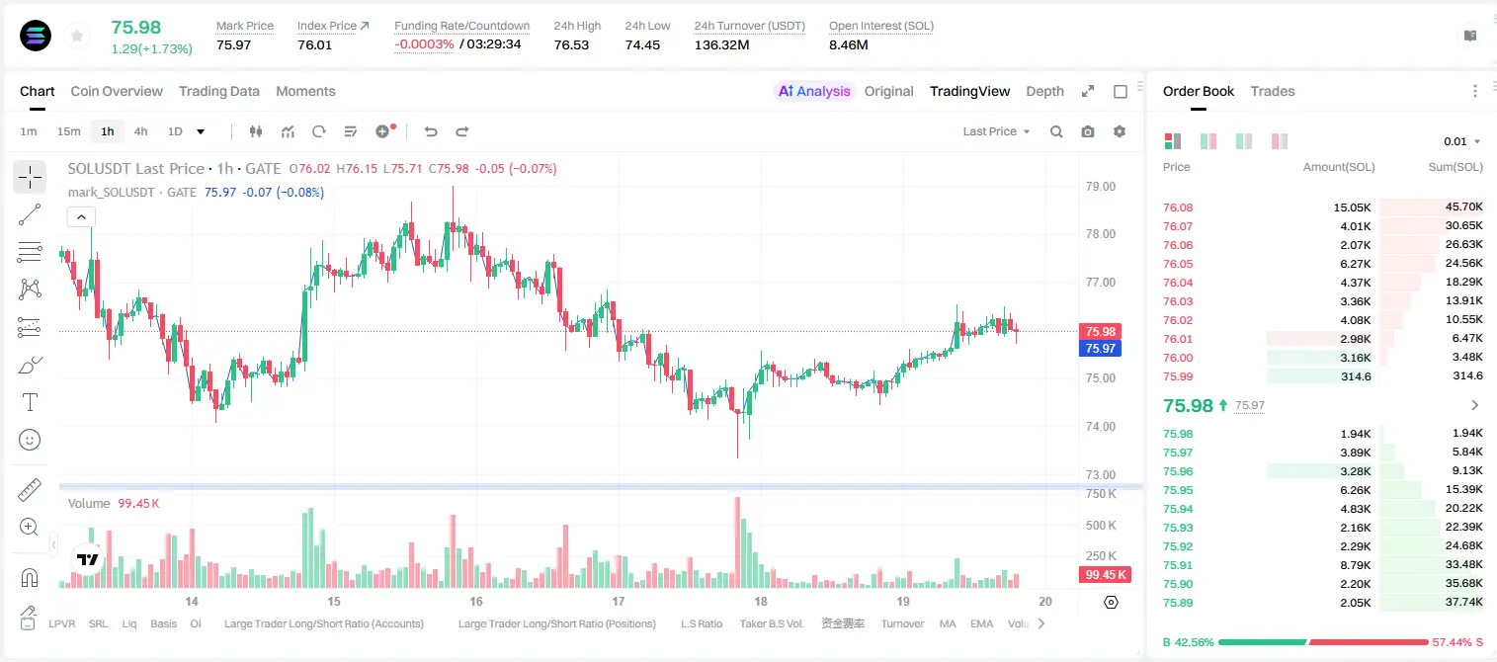
Task: Switch chart to Depth view
Action: [x=1044, y=91]
